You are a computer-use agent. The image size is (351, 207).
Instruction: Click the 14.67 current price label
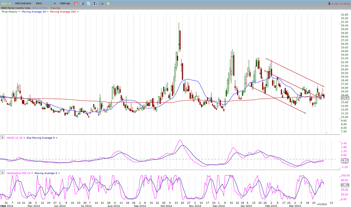(x=344, y=98)
